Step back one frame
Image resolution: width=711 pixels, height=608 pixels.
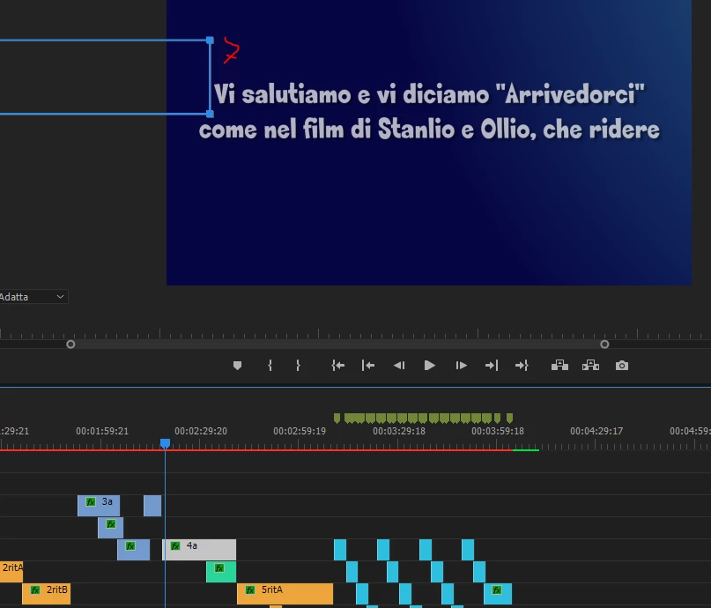(399, 366)
